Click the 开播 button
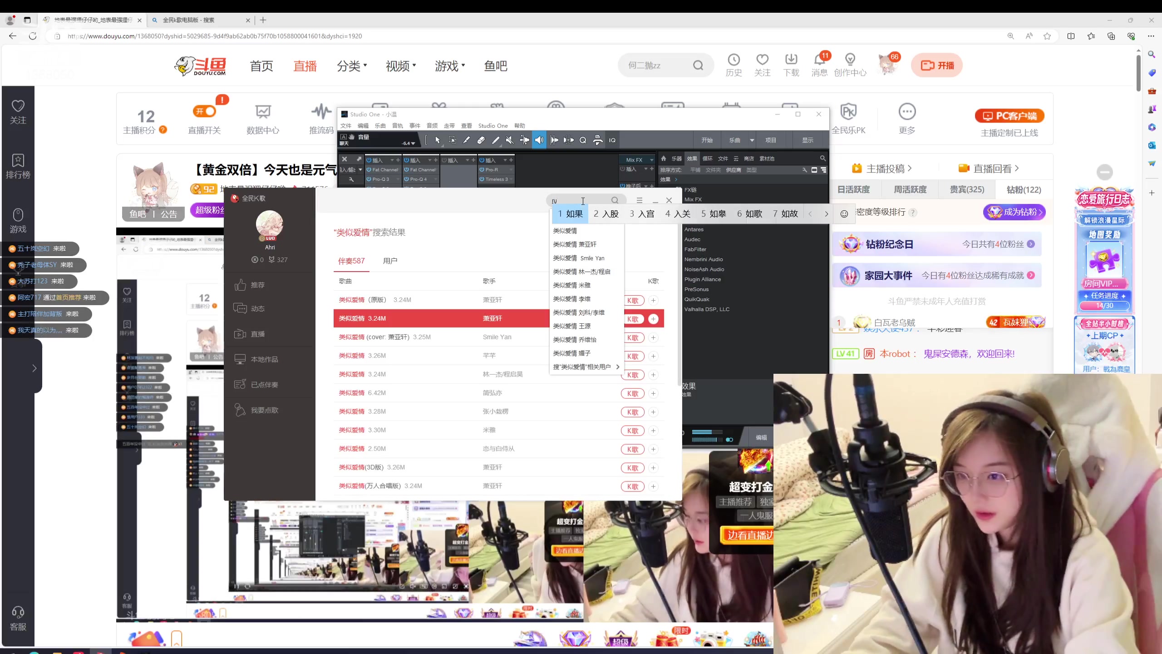This screenshot has height=654, width=1162. 937,65
